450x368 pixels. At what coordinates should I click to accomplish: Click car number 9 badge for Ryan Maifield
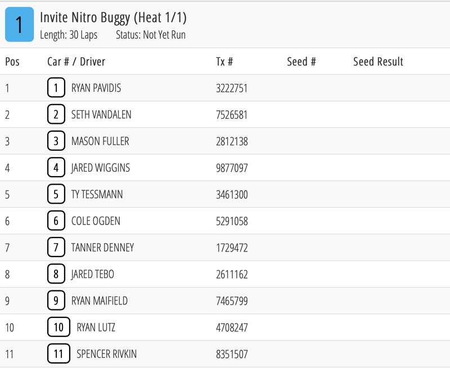pos(56,300)
